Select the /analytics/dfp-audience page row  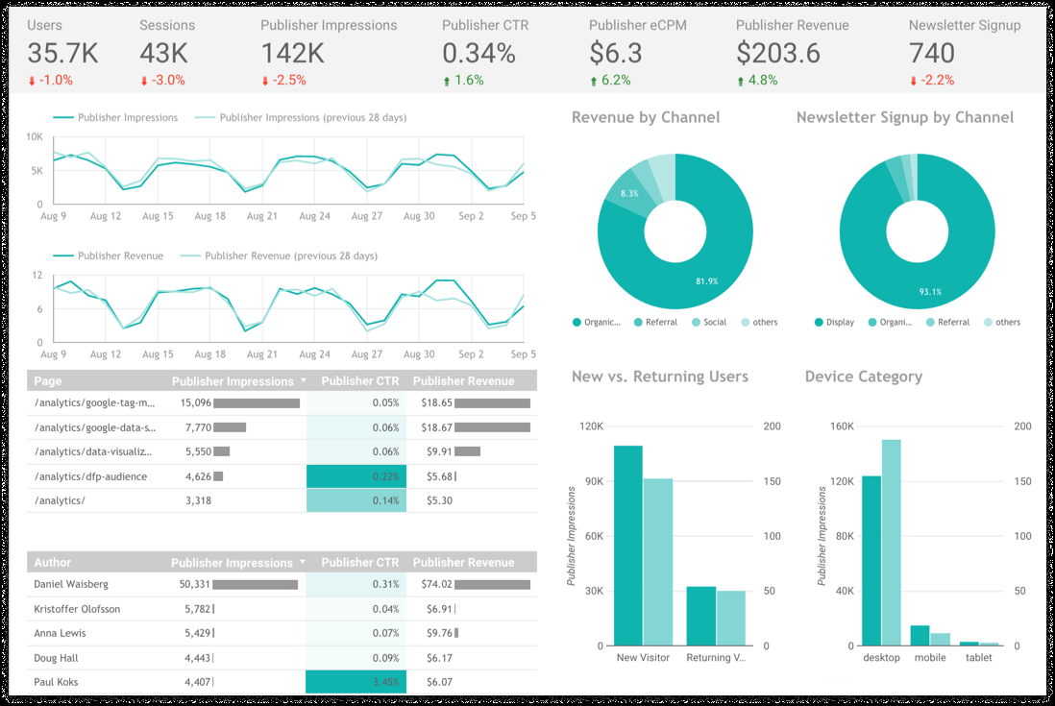[x=282, y=476]
